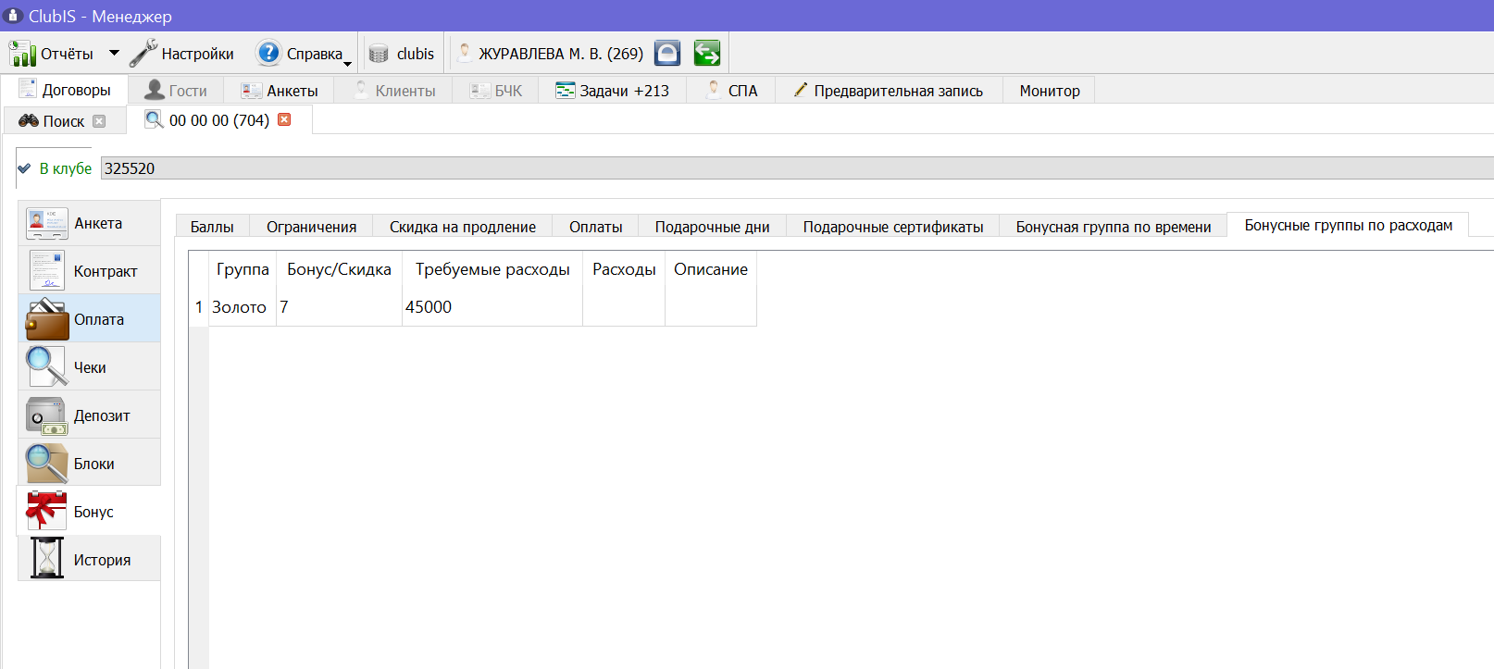Select Бонусные группы по расходам tab
Screen dimensions: 1494x669
[x=1348, y=225]
